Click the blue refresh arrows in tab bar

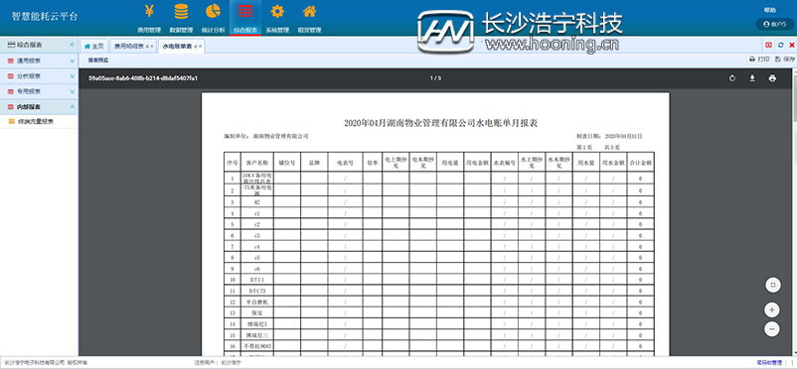click(x=781, y=46)
